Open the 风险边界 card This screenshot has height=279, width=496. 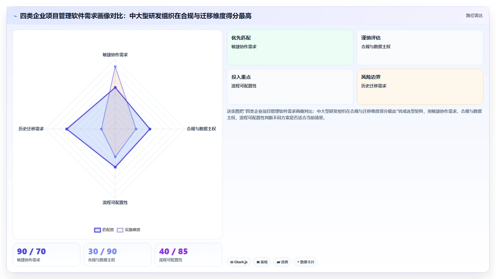click(420, 87)
